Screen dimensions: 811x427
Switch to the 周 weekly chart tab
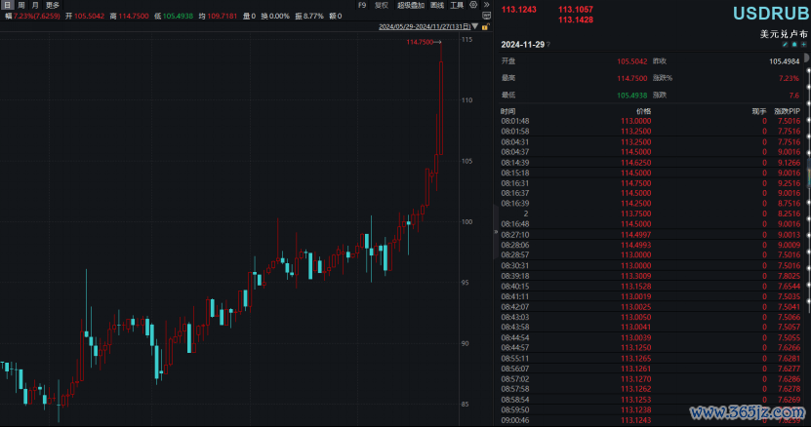[x=20, y=5]
